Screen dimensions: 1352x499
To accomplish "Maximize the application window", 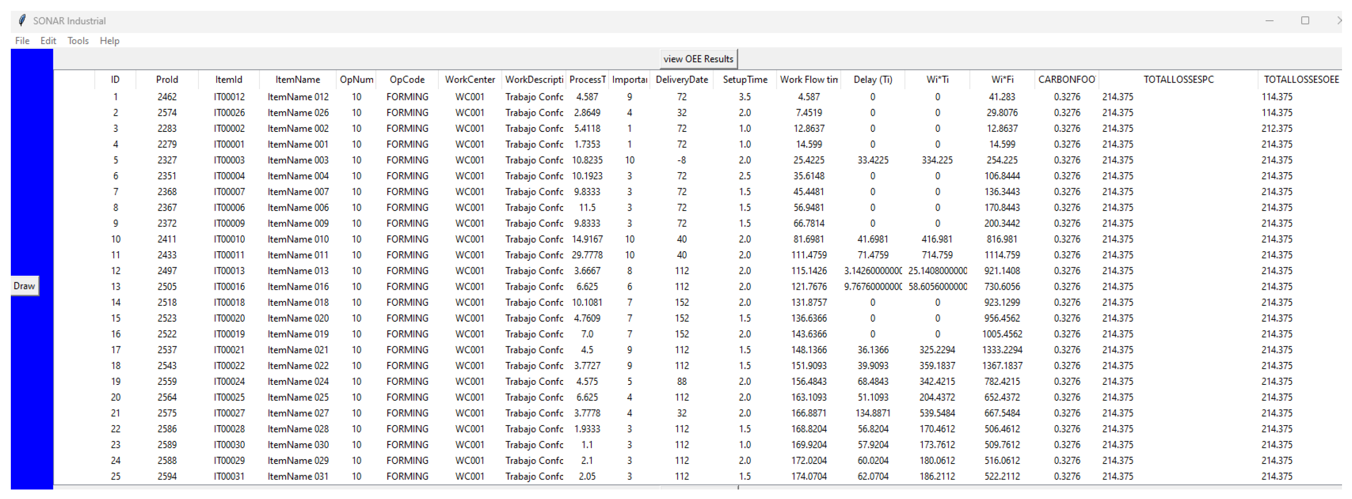I will [x=1304, y=20].
